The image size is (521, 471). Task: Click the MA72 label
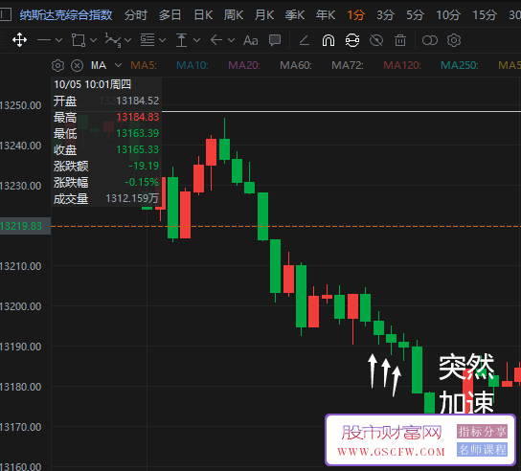[348, 65]
